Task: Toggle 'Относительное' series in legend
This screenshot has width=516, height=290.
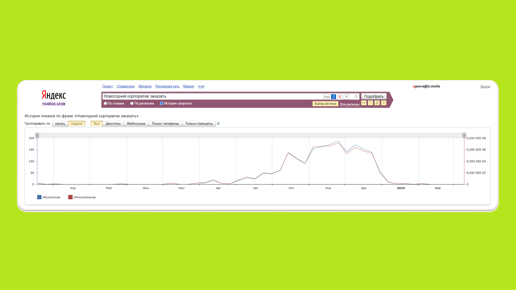Action: point(82,197)
